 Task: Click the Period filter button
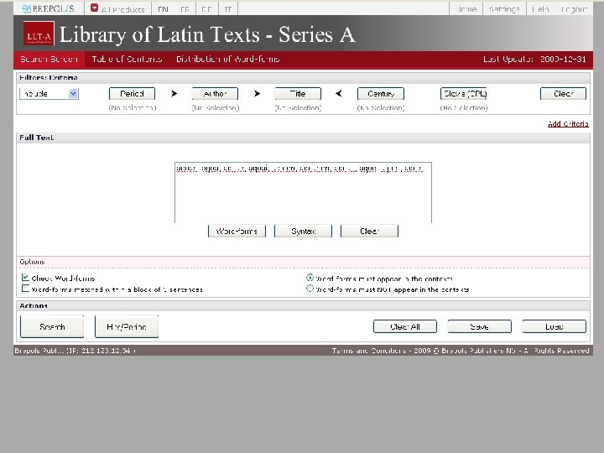coord(133,94)
